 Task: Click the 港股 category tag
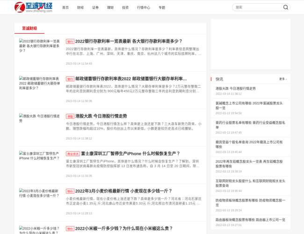pyautogui.click(x=70, y=117)
